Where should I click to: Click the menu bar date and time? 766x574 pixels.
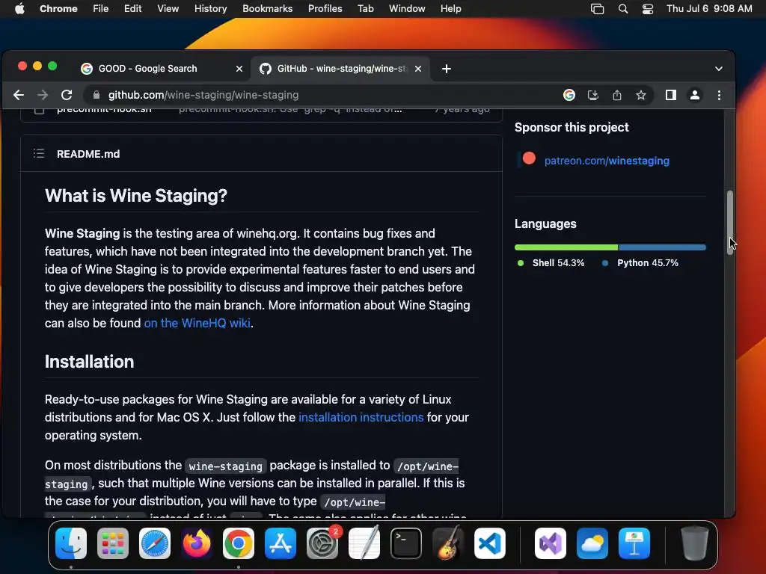coord(709,9)
